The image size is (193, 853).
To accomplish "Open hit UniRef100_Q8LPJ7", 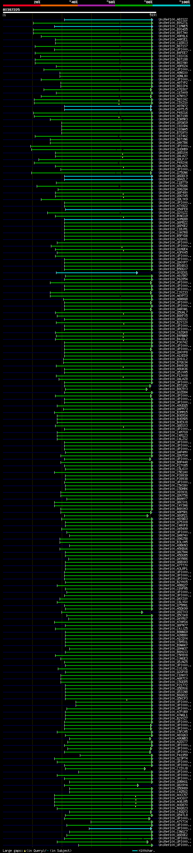I will point(173,159).
